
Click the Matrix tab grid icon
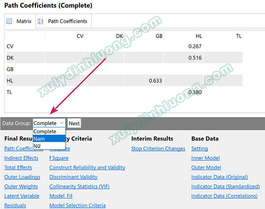(x=9, y=21)
